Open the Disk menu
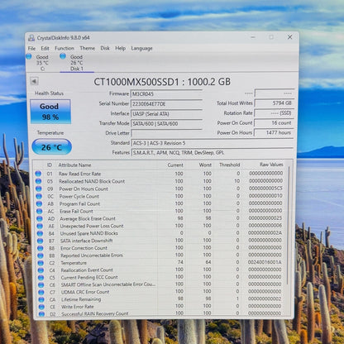344x344 pixels. [x=105, y=48]
